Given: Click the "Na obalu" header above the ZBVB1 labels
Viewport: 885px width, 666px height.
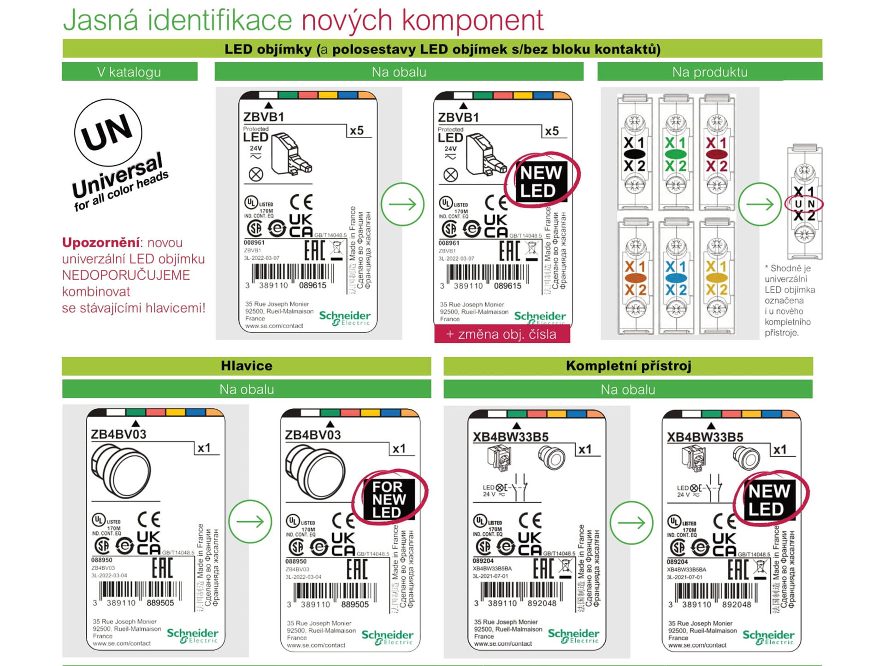Looking at the screenshot, I should [x=399, y=72].
